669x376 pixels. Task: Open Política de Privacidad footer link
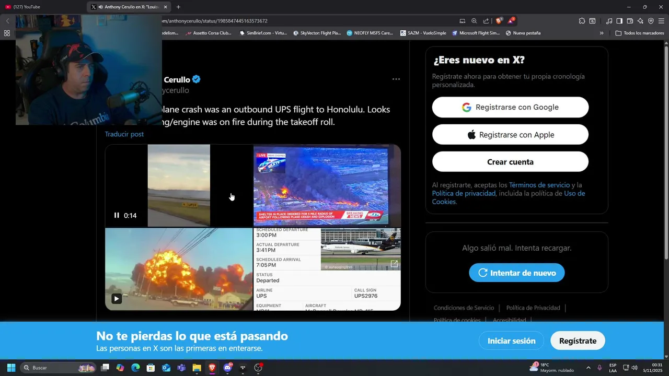(x=533, y=308)
